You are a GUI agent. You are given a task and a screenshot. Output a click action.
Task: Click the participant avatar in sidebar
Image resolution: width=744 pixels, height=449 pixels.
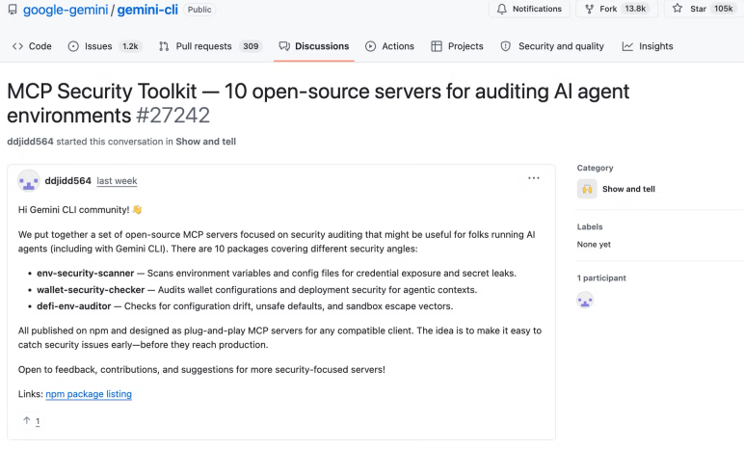(585, 300)
